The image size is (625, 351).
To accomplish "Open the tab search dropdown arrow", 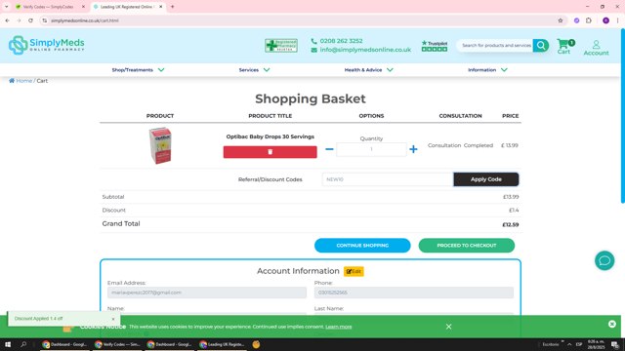I will coord(7,7).
